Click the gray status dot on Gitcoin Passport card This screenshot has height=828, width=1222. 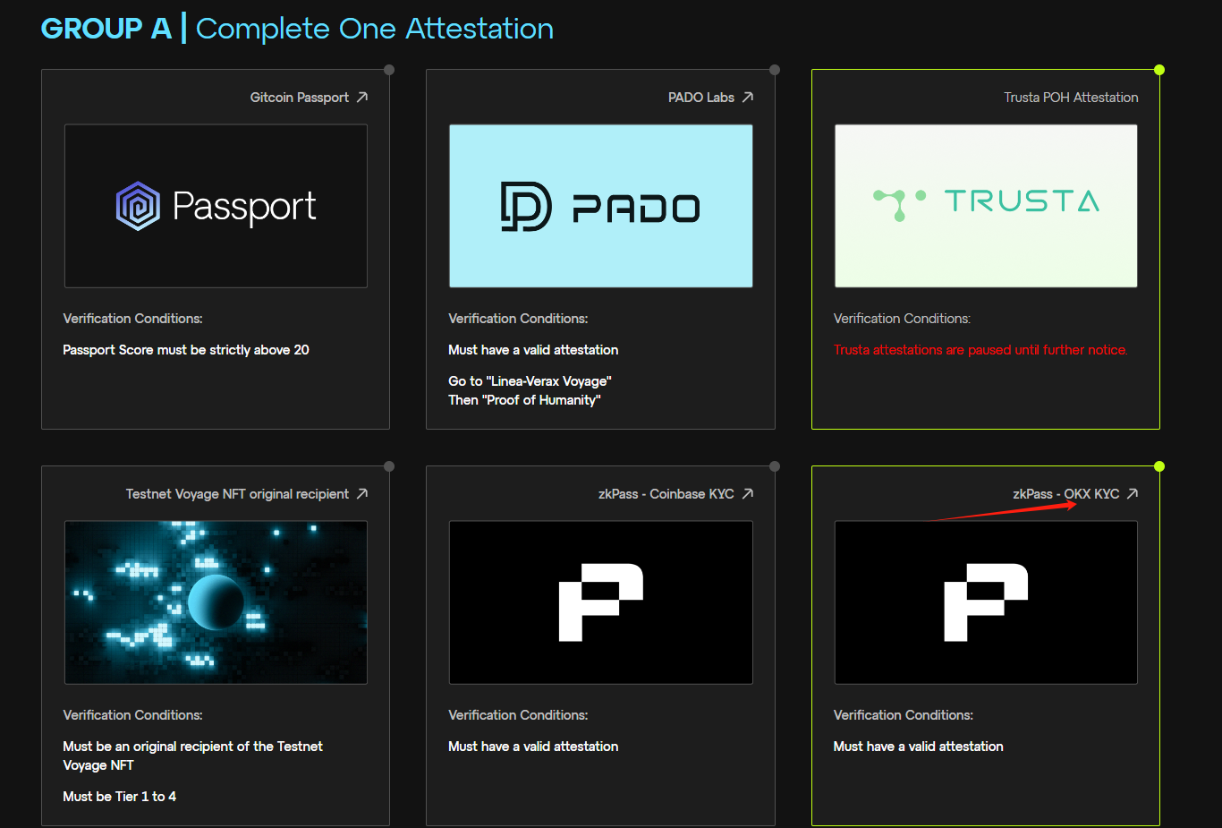389,70
